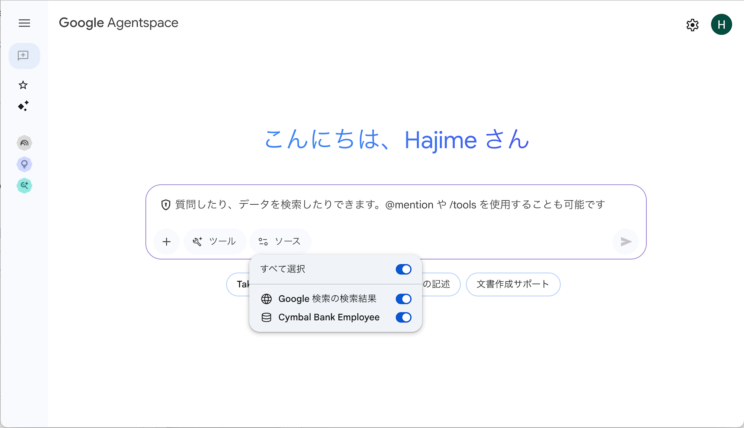This screenshot has height=428, width=744.
Task: Click the globe icon beside Google 検索の検索結果
Action: (x=266, y=299)
